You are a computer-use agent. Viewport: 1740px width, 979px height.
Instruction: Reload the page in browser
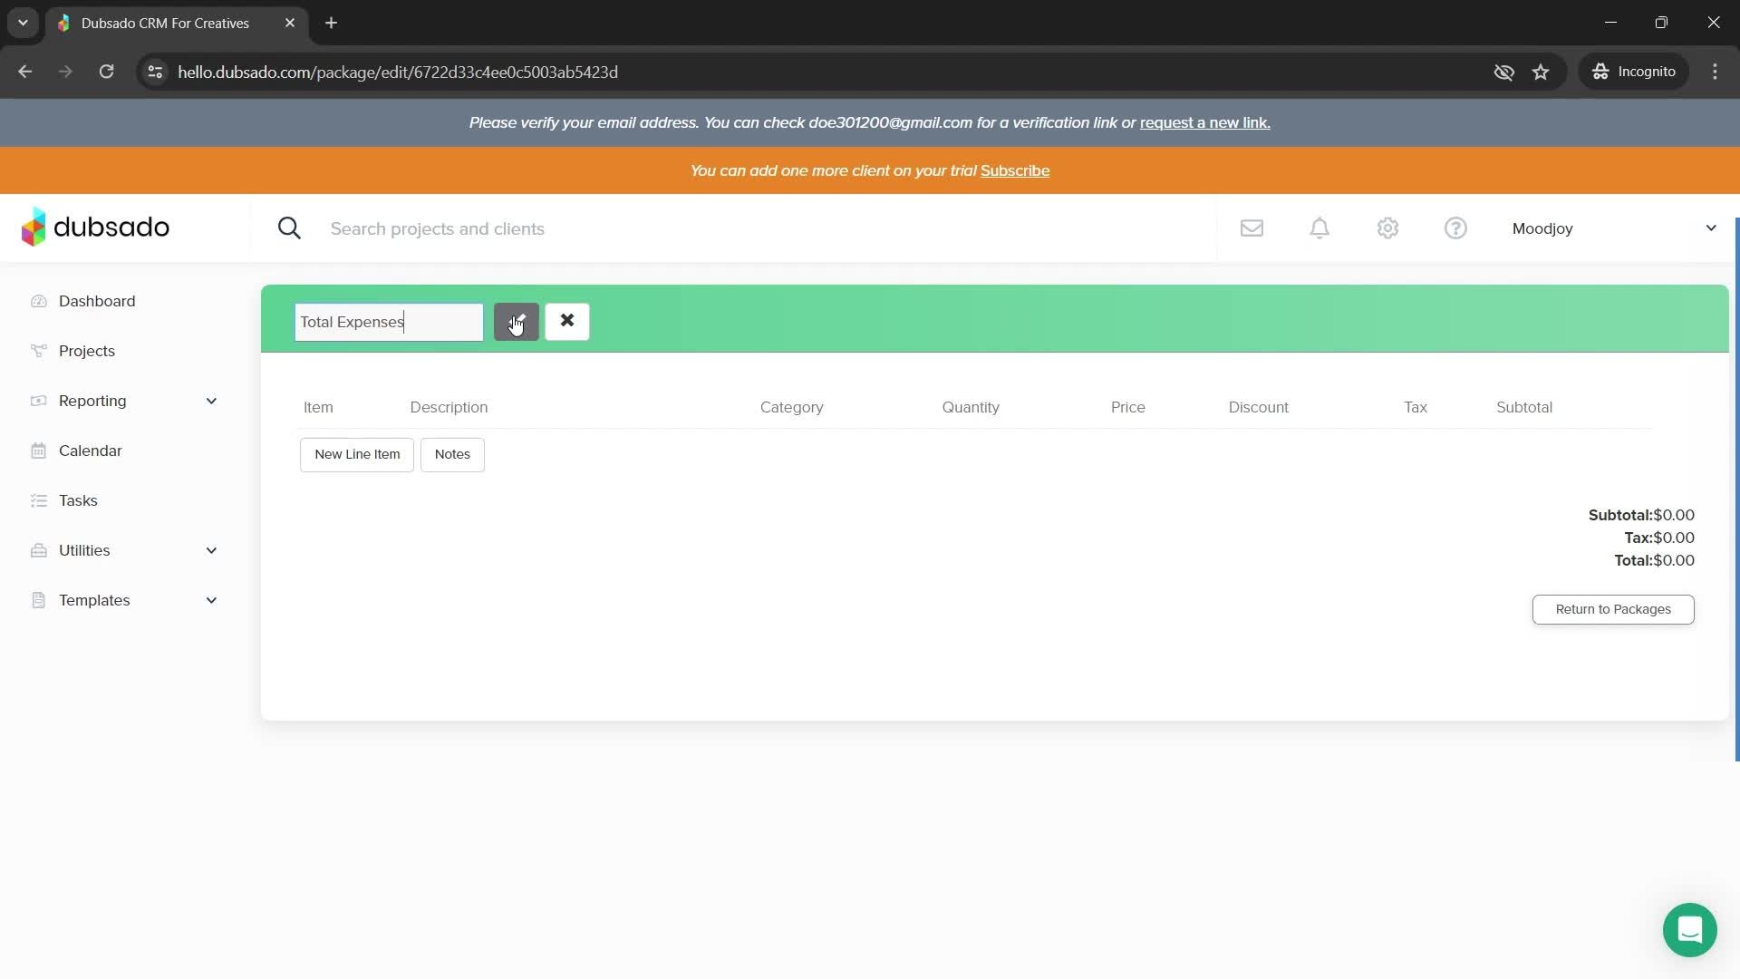click(106, 72)
